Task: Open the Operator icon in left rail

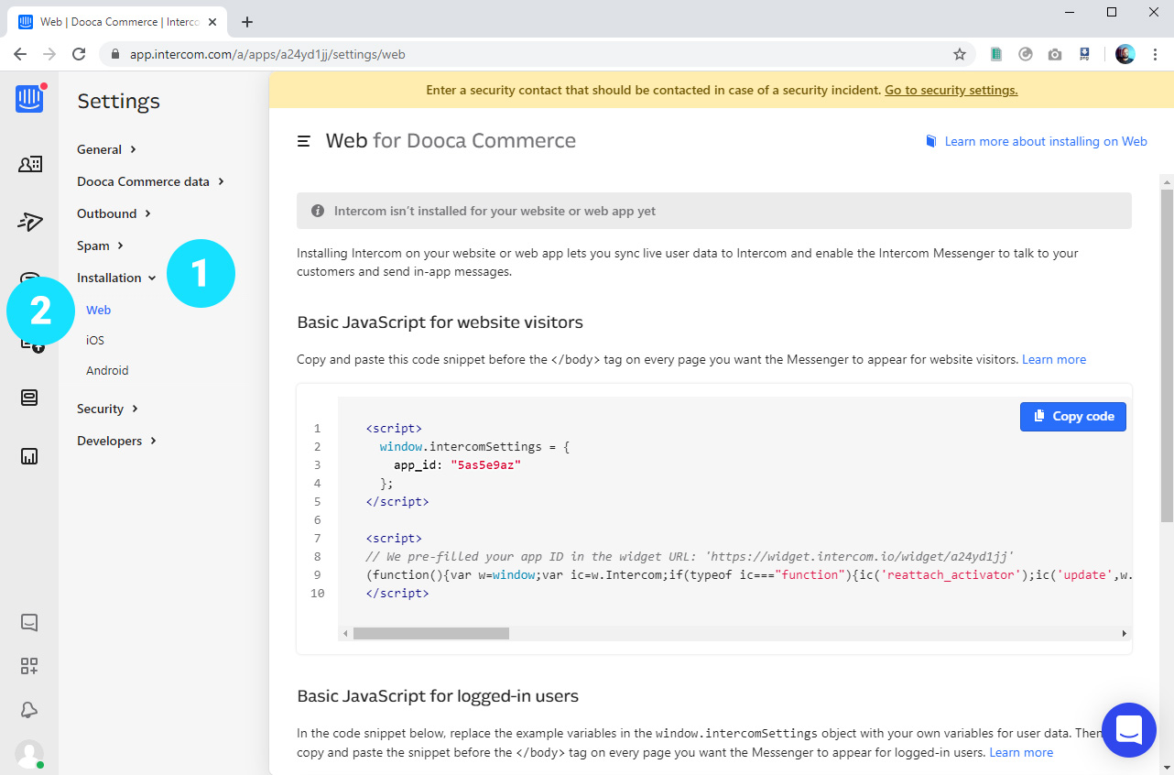Action: point(29,398)
